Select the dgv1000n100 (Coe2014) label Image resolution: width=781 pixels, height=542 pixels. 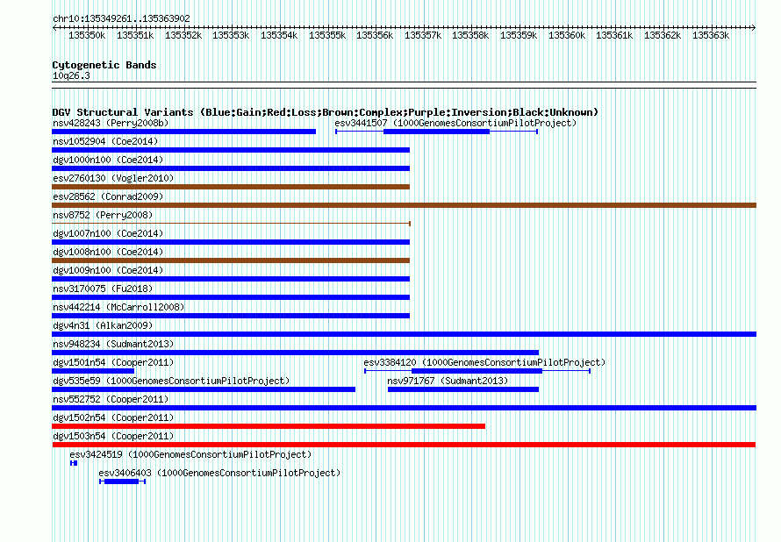108,160
